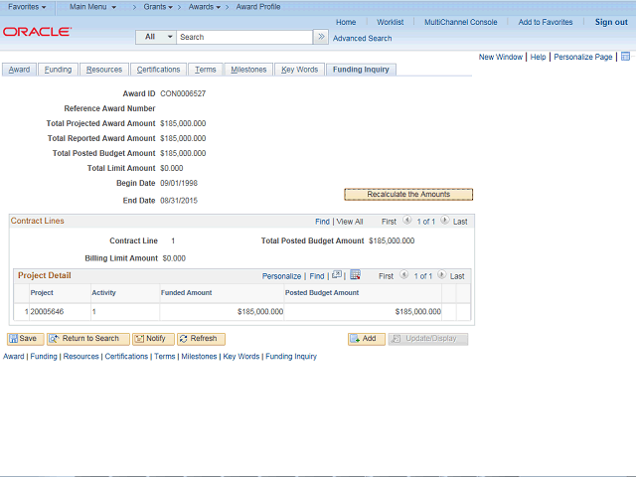The image size is (636, 477).
Task: Click the search go arrow icon
Action: coord(321,37)
